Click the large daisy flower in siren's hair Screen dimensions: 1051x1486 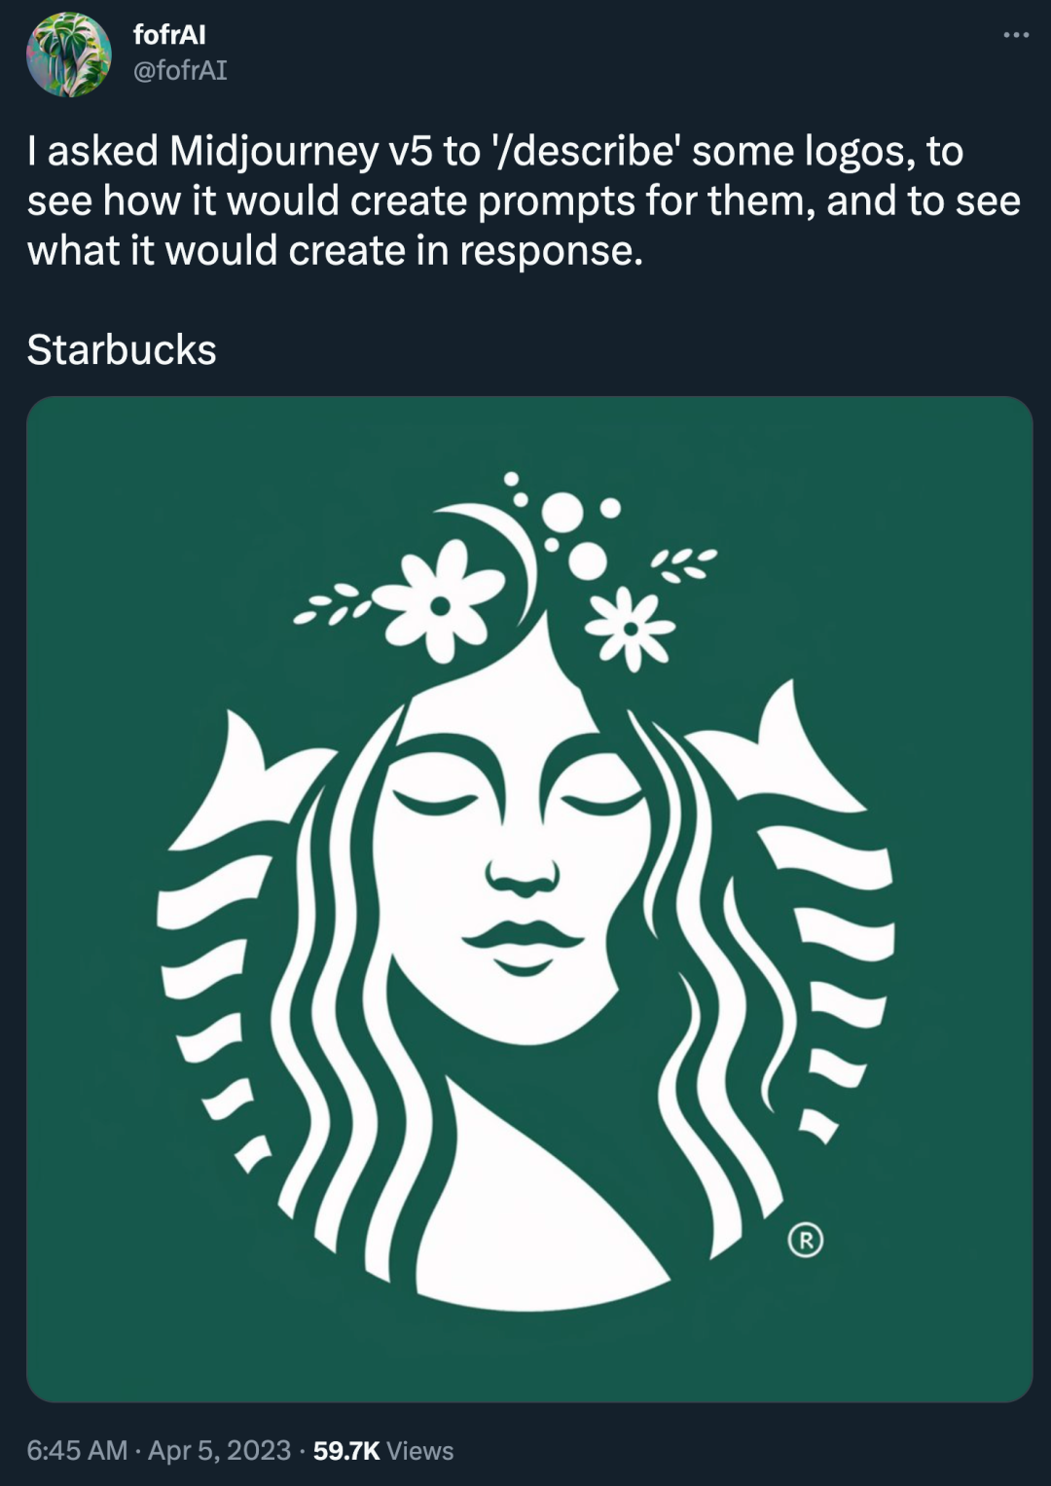point(440,603)
